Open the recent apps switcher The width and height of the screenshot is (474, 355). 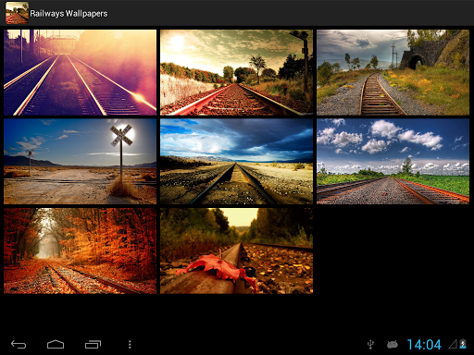click(93, 344)
